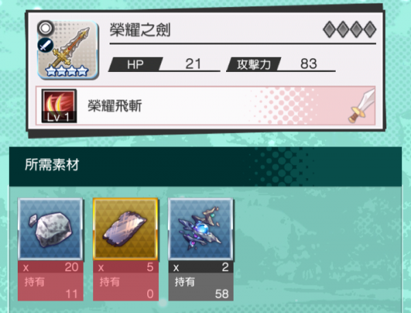Select the gold-framed metal ingot material
Screen dimensions: 411x313
pyautogui.click(x=125, y=229)
